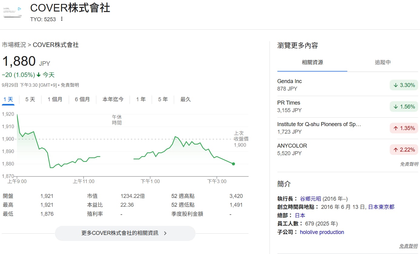Click the 午休時間 label on chart
420x254 pixels.
(x=117, y=120)
